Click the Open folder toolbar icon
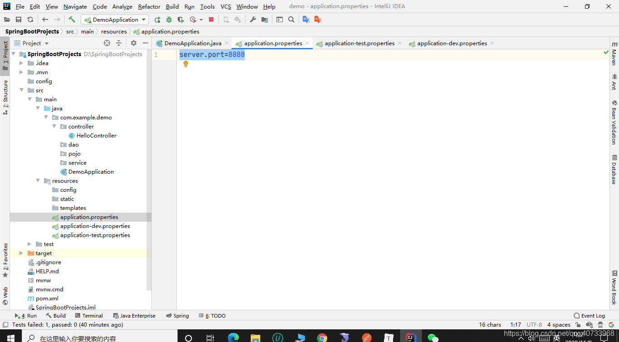 tap(7, 19)
